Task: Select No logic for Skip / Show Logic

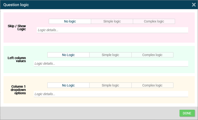Action: [70, 21]
